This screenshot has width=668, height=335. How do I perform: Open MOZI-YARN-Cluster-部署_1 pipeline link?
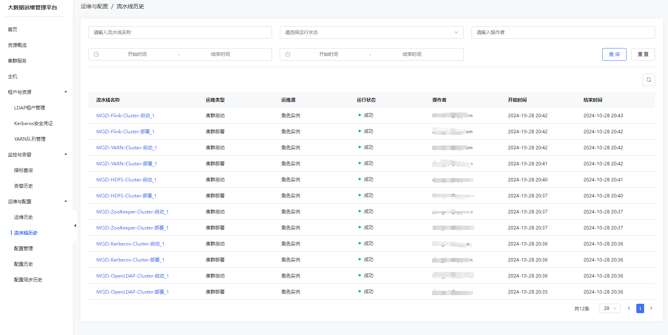pyautogui.click(x=126, y=163)
